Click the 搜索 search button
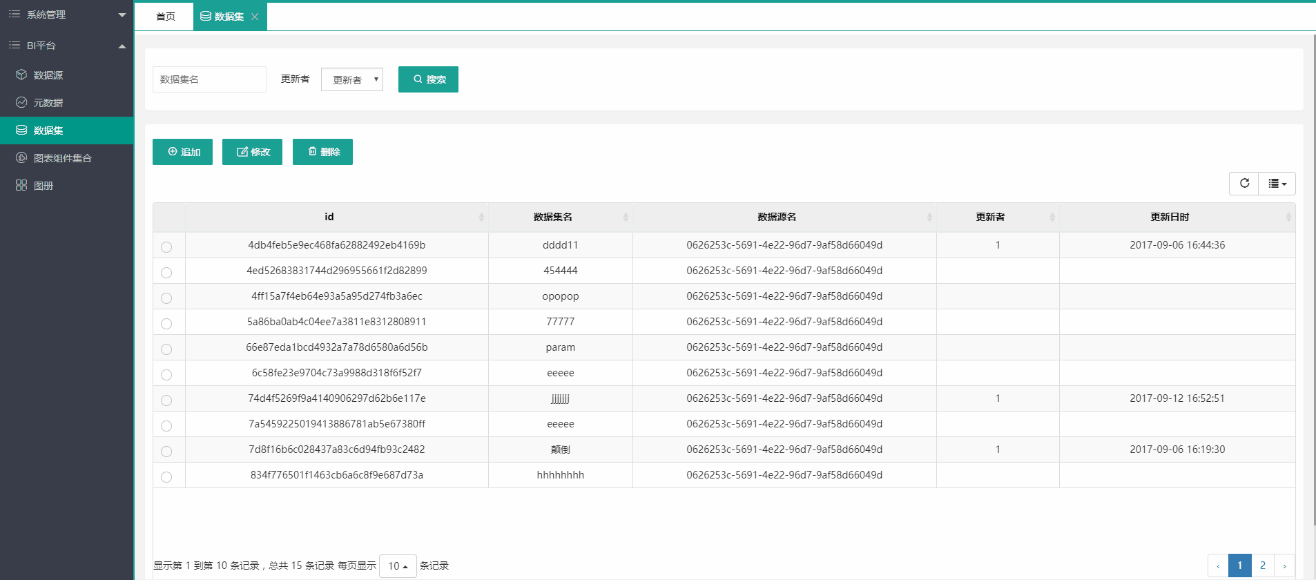The height and width of the screenshot is (580, 1316). coord(428,79)
